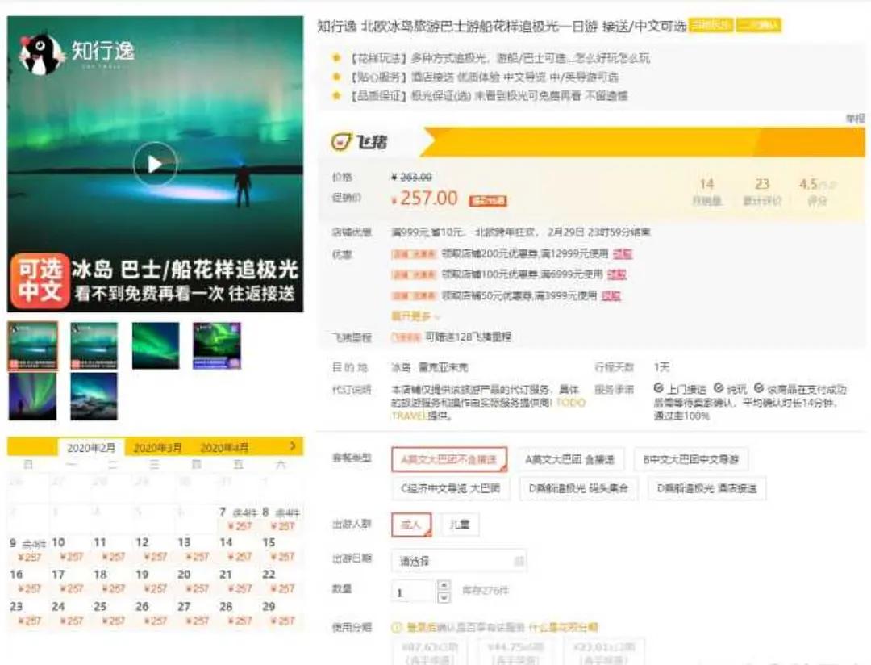The image size is (871, 665).
Task: Switch calendar to 2020年4月 tab
Action: point(224,448)
